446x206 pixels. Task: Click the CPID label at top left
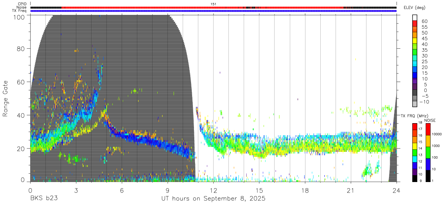point(22,4)
